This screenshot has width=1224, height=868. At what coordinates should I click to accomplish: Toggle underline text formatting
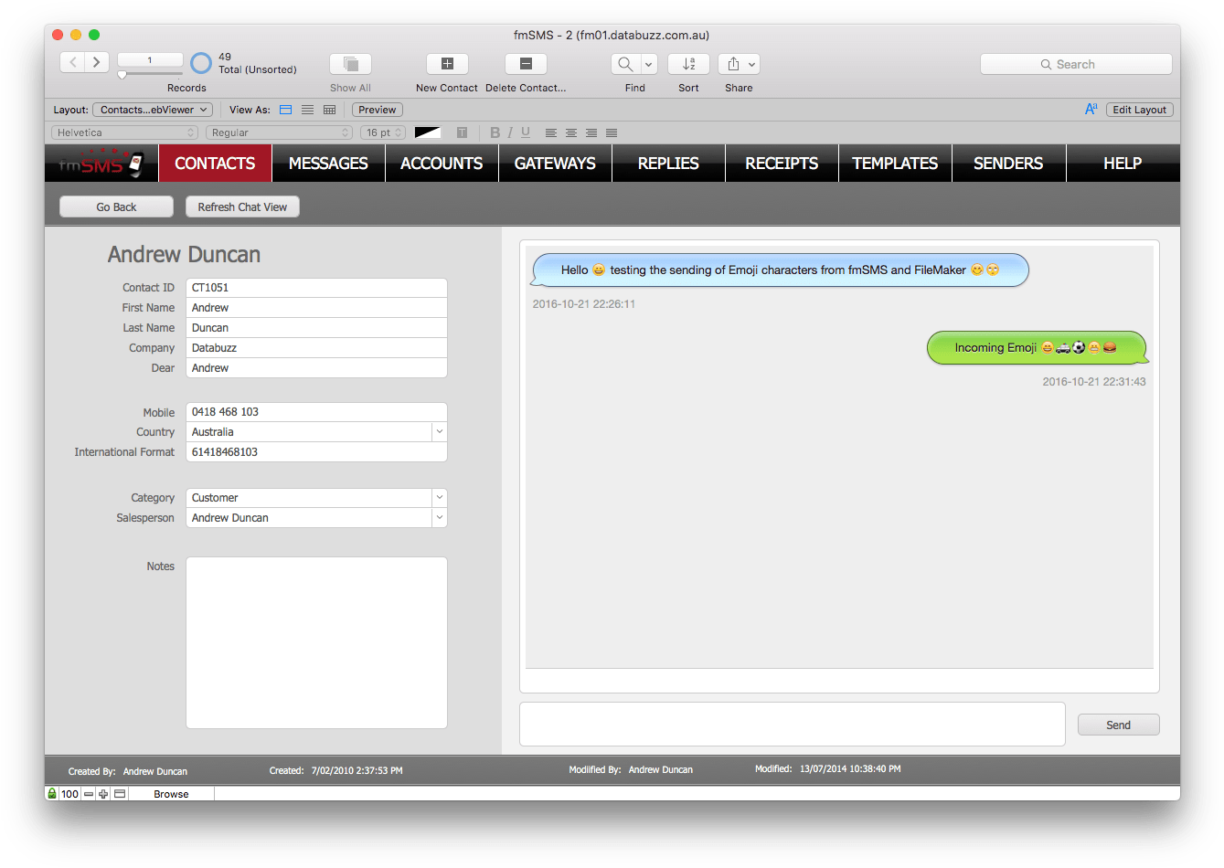523,132
